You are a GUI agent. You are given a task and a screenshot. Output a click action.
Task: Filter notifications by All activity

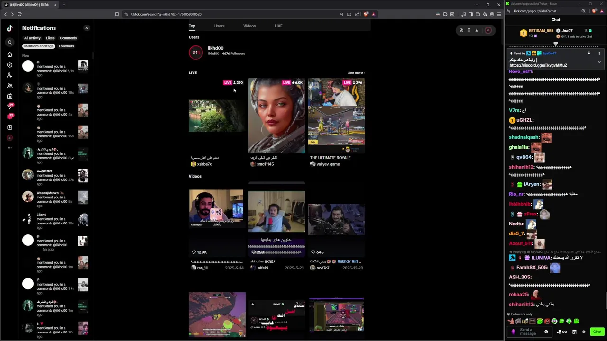pyautogui.click(x=32, y=38)
